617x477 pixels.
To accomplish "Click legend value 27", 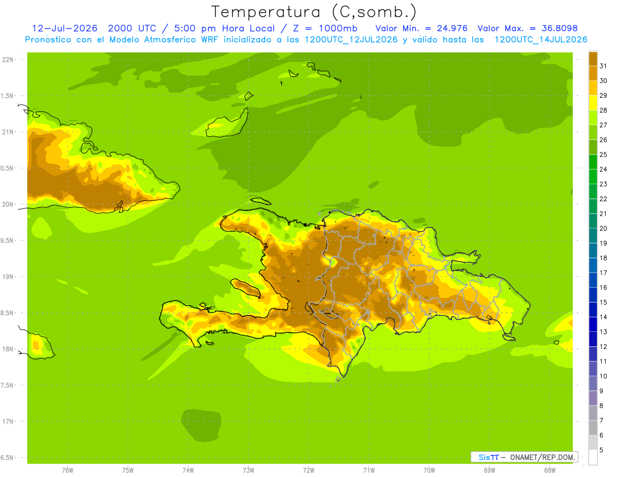I will click(603, 125).
